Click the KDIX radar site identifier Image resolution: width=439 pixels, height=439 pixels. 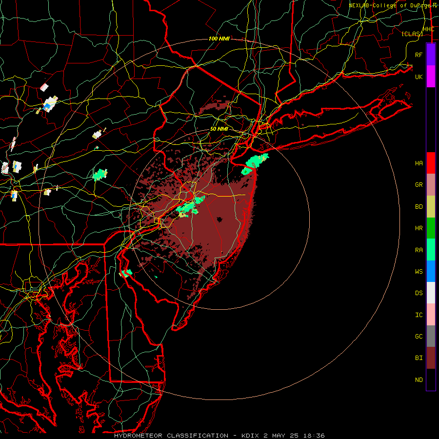[x=251, y=436]
